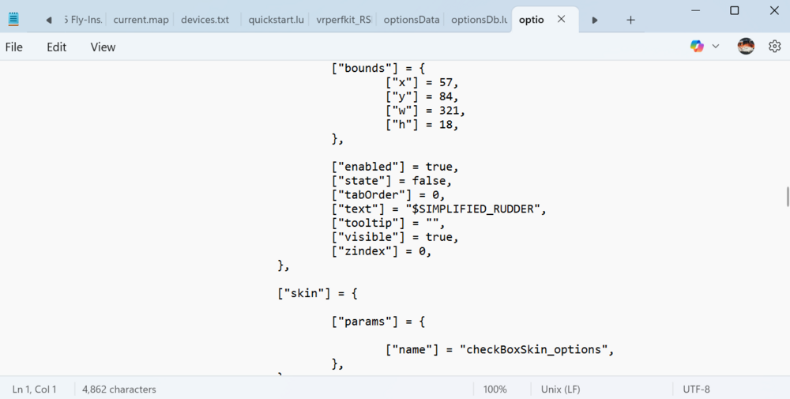Switch to the optionsDb.lua tab
This screenshot has height=399, width=790.
coord(479,20)
